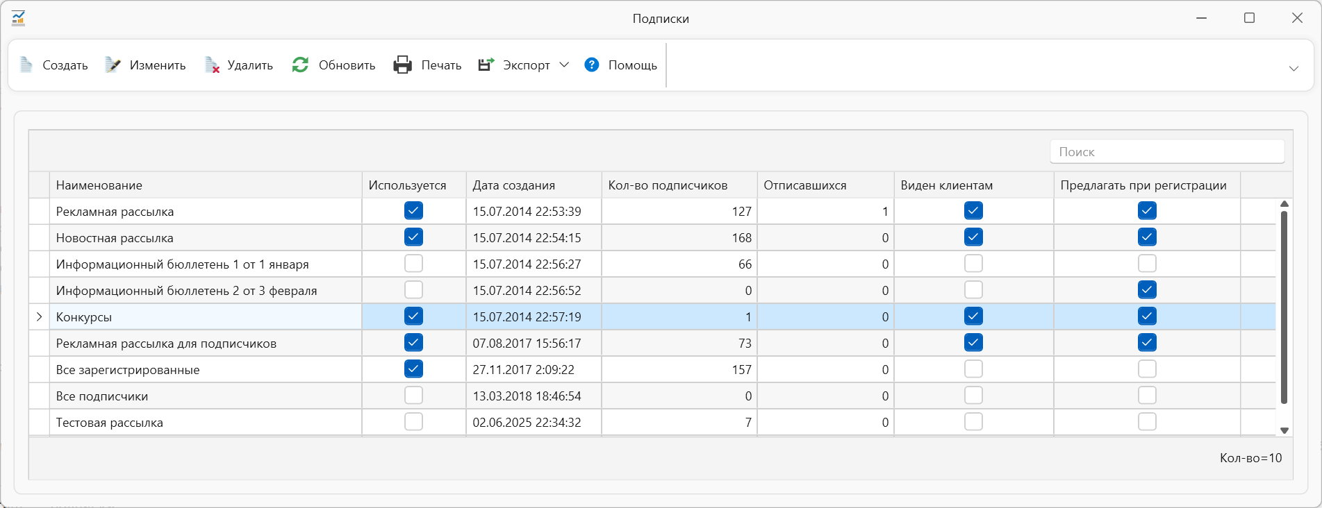Sort by Отписавшихся column header
1322x508 pixels.
pos(825,185)
